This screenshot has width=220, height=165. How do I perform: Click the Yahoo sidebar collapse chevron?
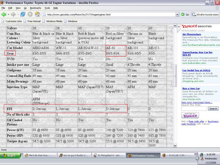click(178, 26)
